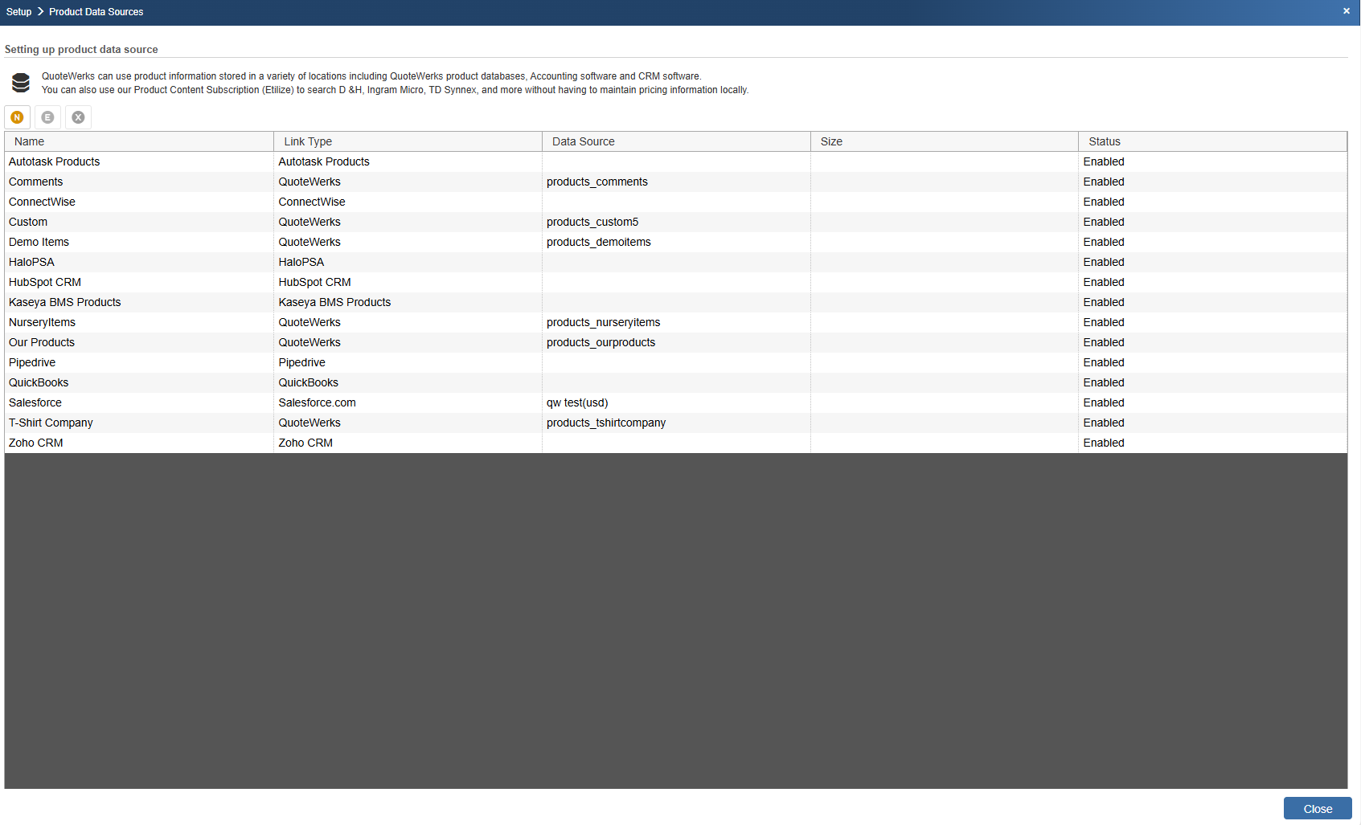This screenshot has height=825, width=1361.
Task: Click the Edit data source icon
Action: [x=47, y=117]
